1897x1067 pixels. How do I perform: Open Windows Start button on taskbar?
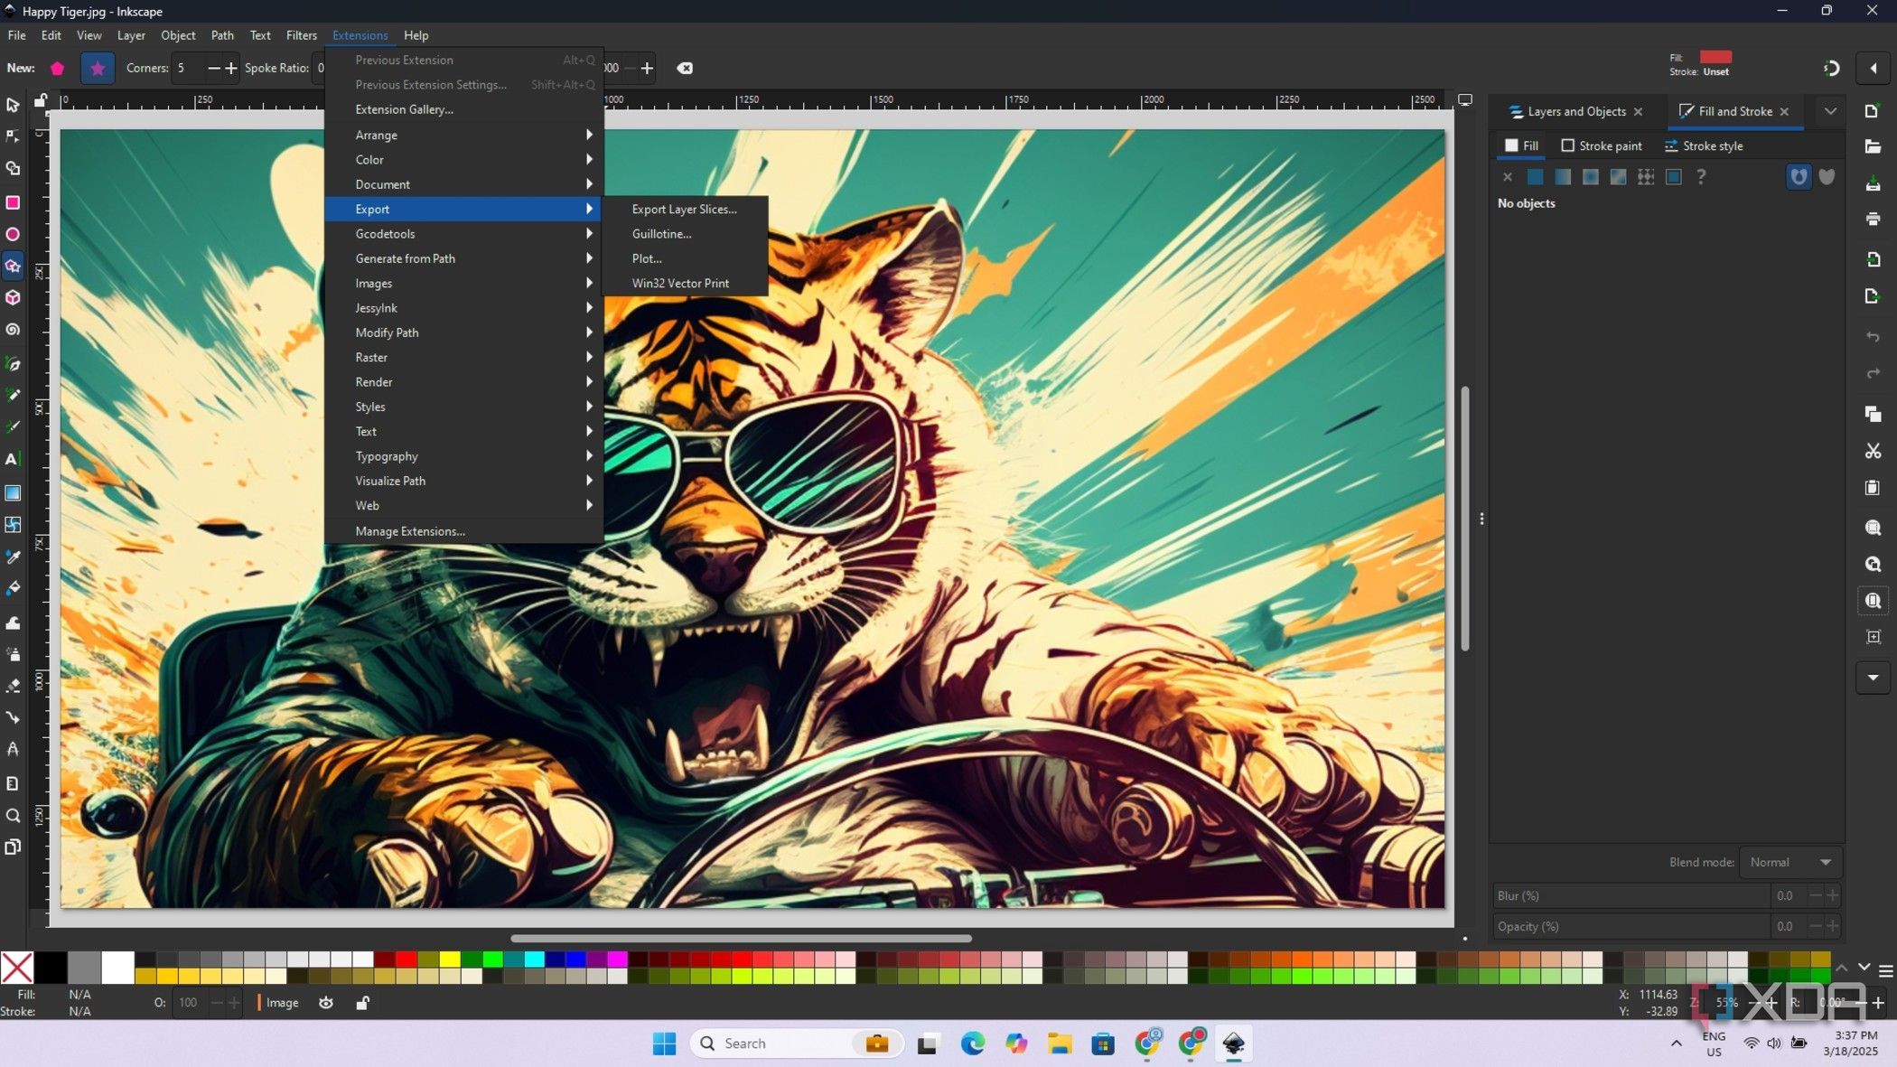coord(664,1044)
